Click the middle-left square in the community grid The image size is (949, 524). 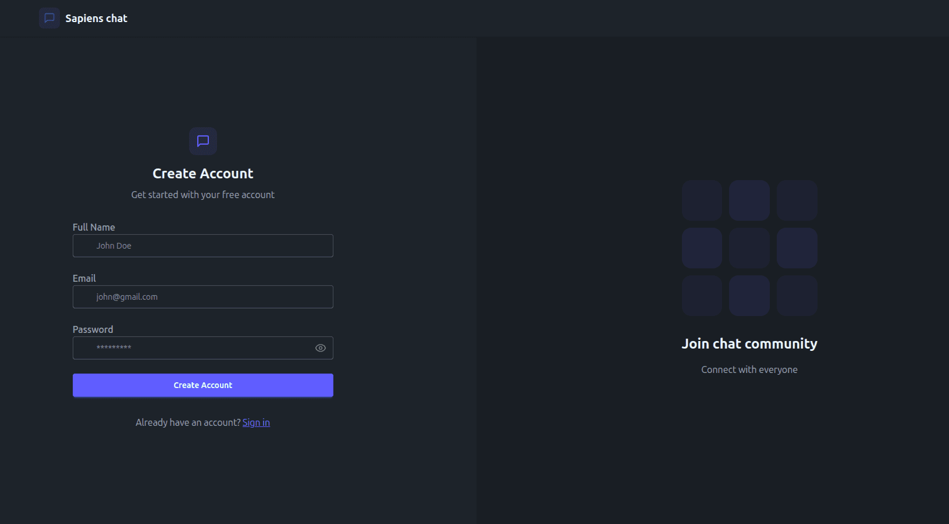click(702, 247)
